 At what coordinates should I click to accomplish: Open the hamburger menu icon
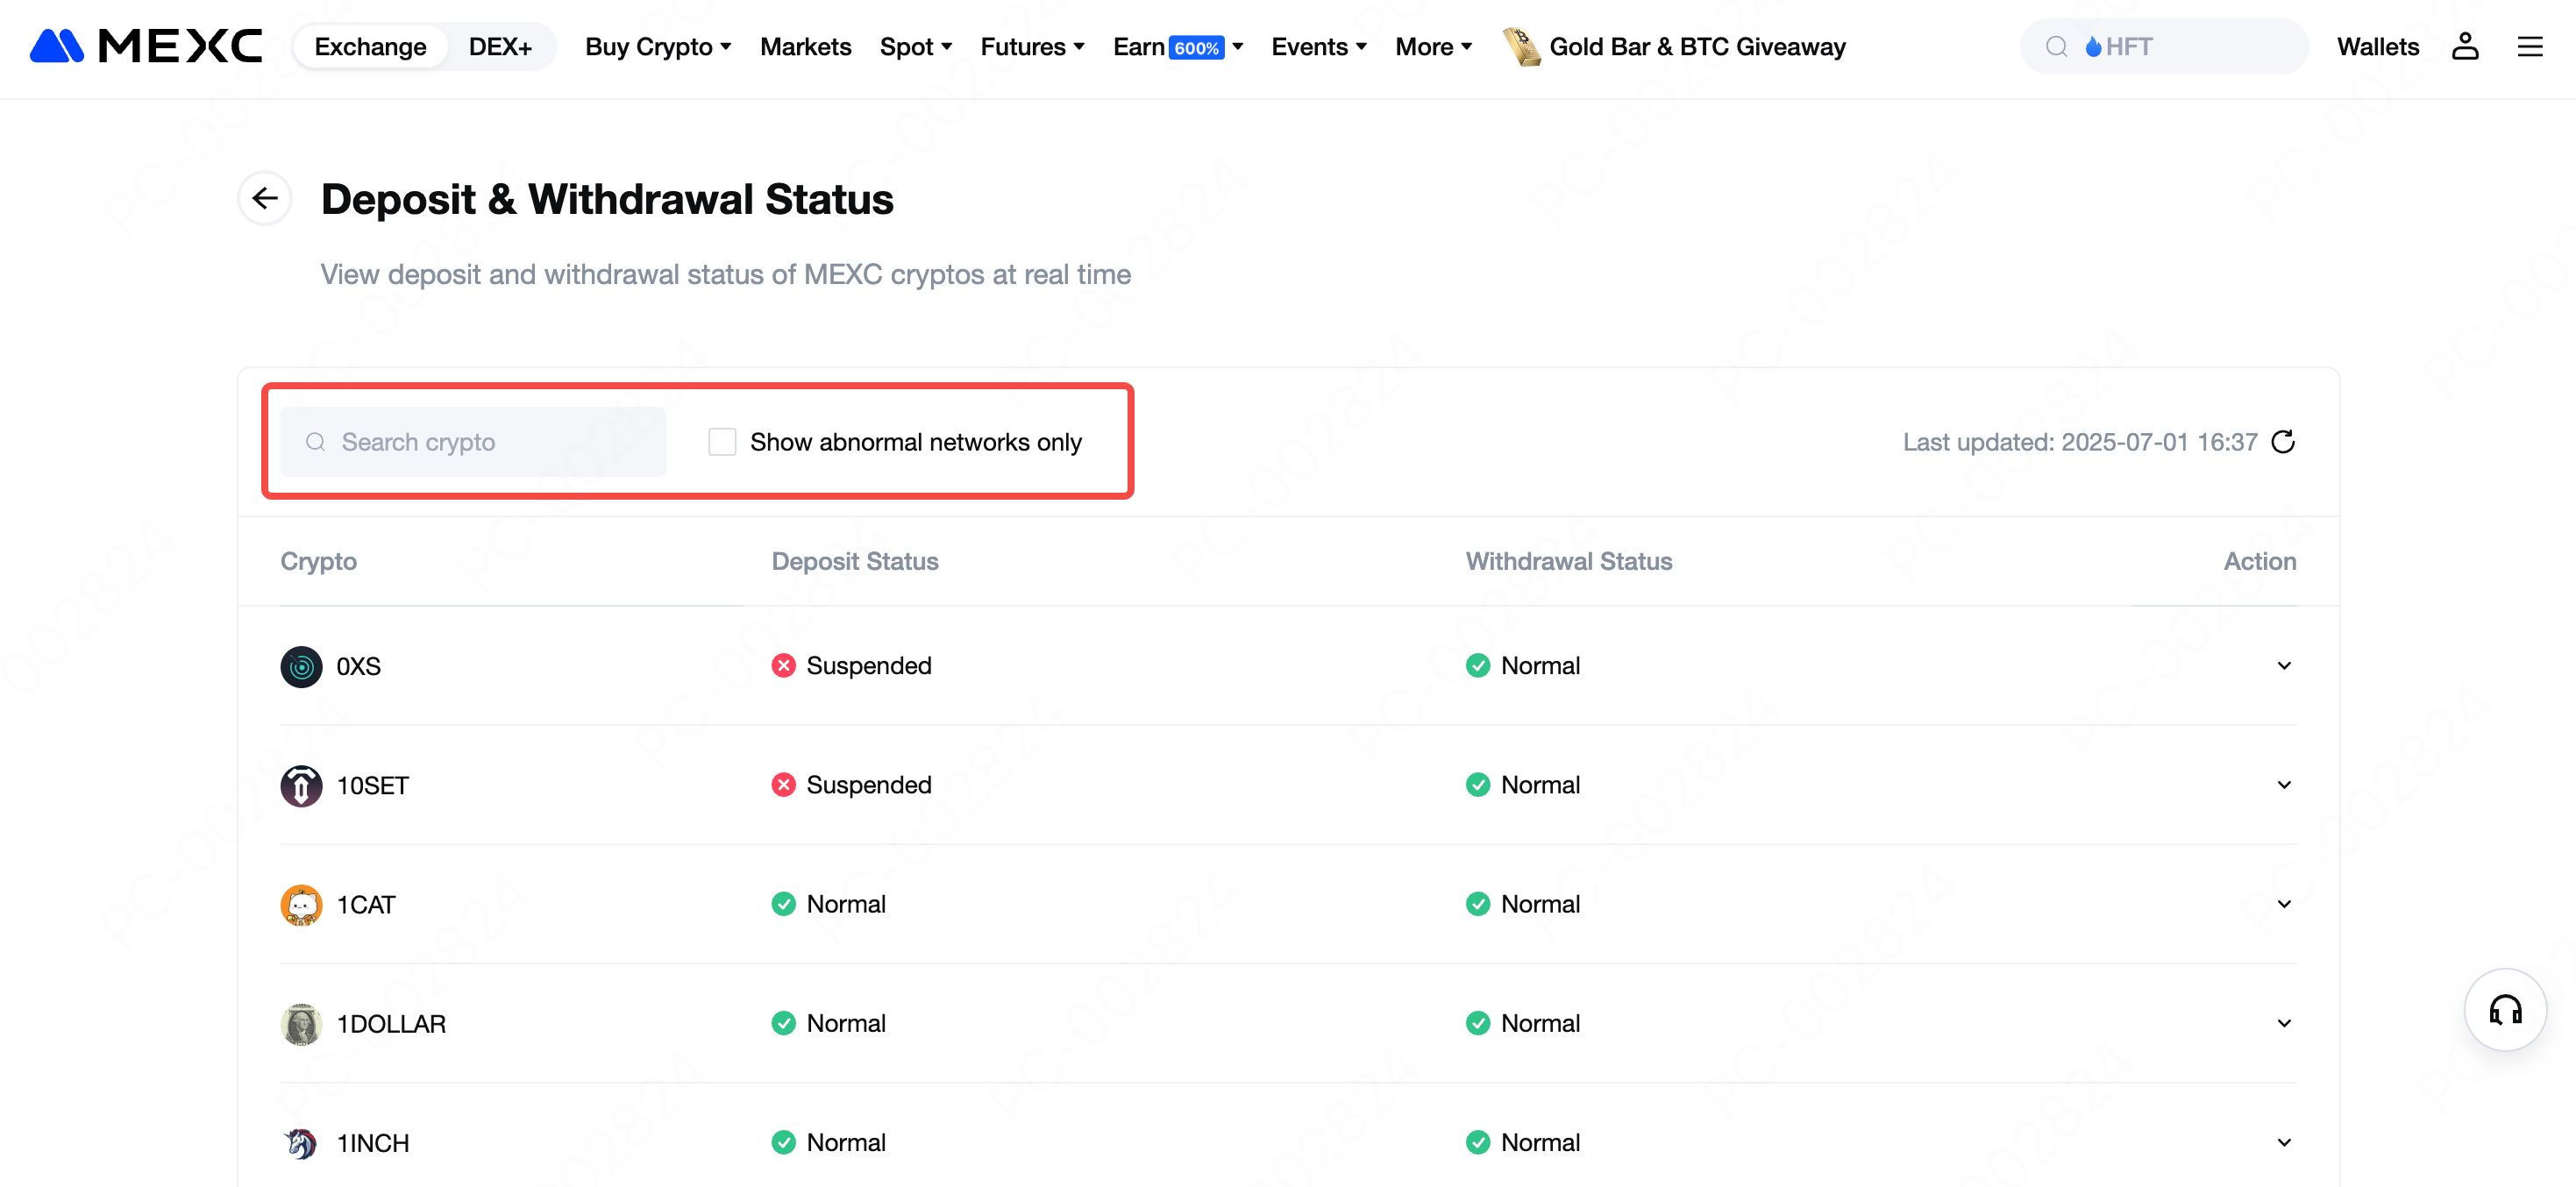coord(2530,47)
